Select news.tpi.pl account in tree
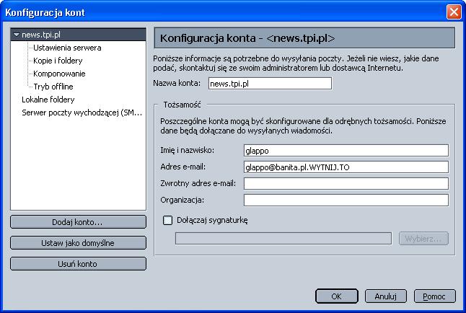466x313 pixels. (43, 35)
